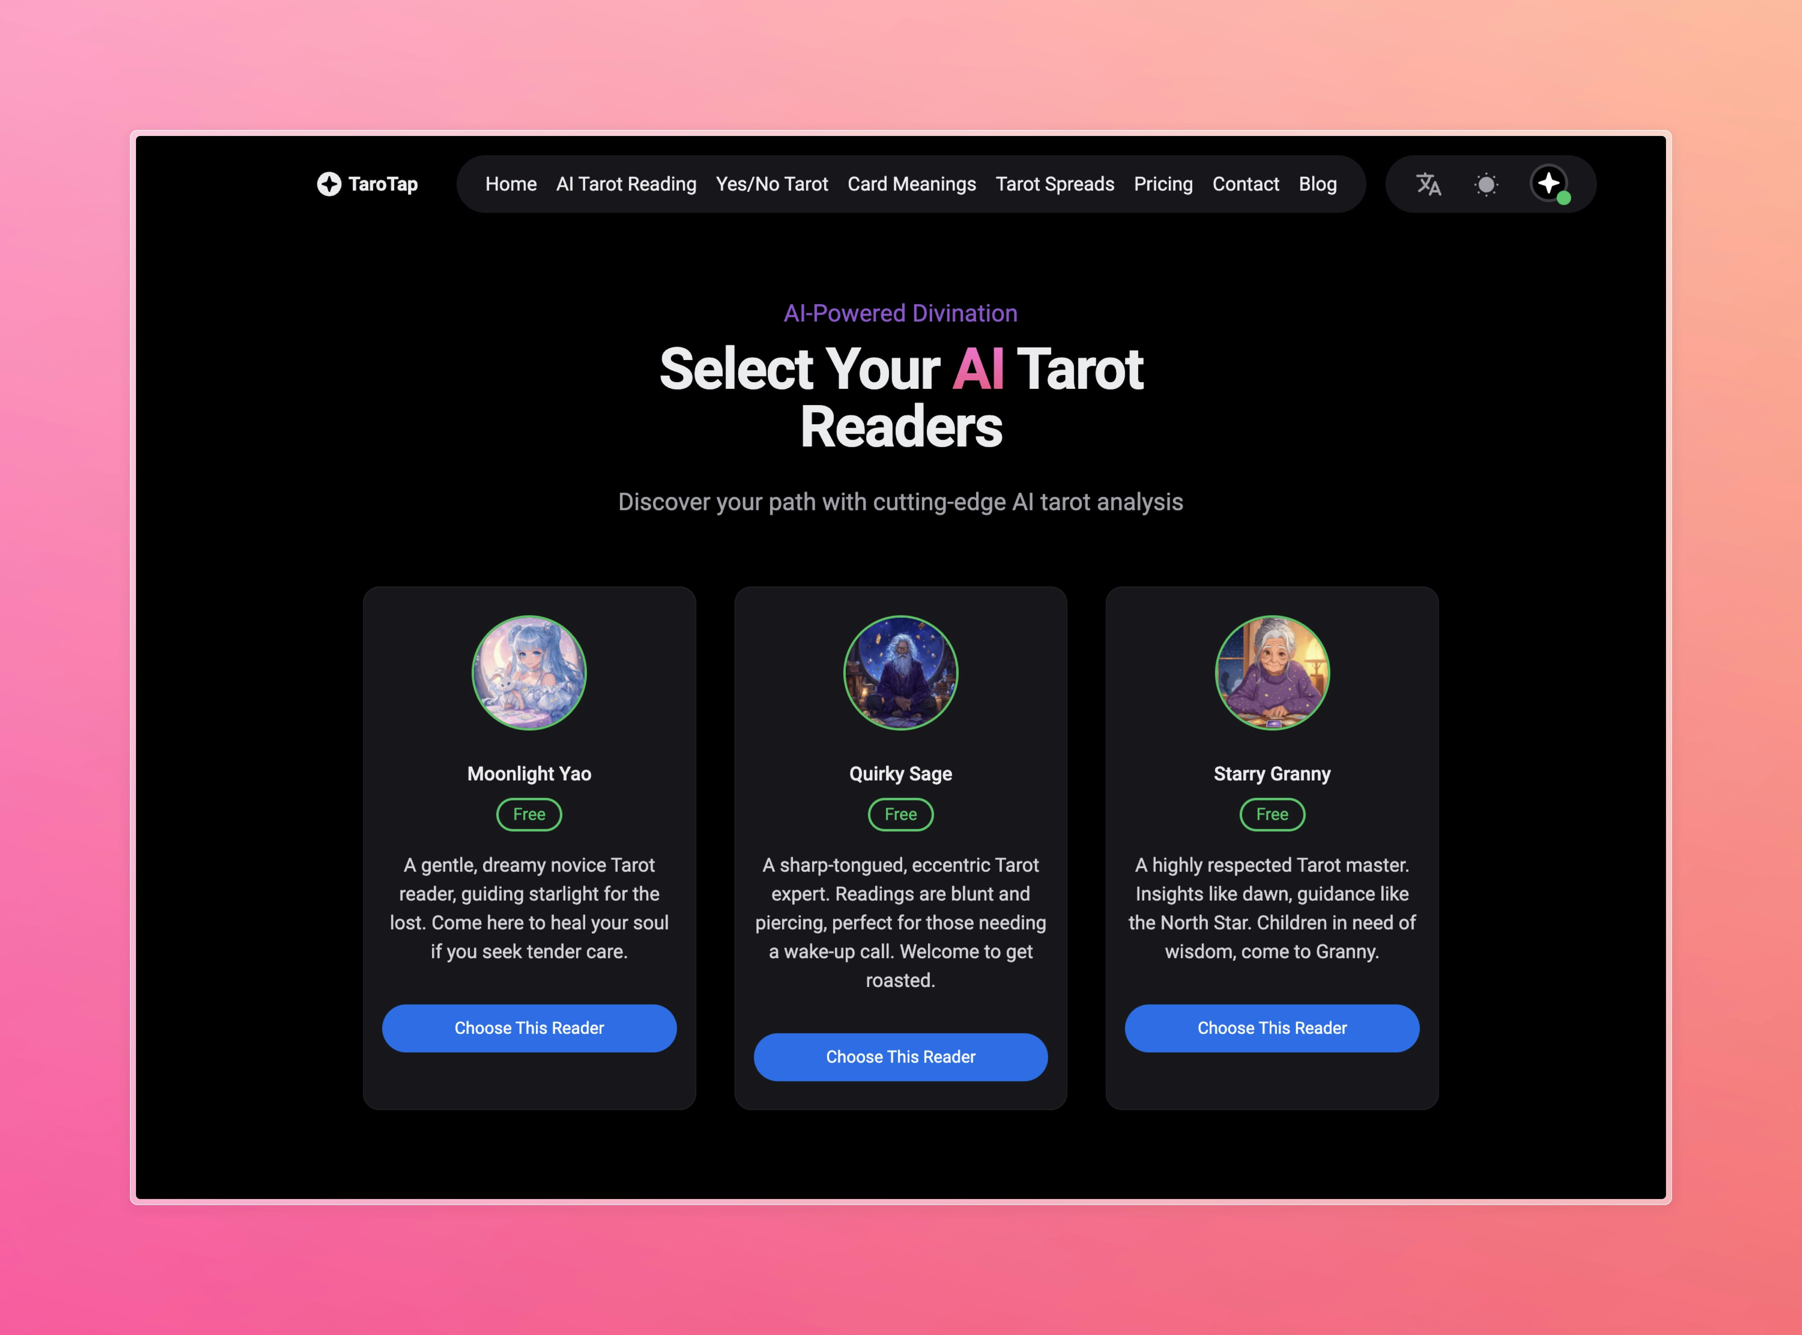Go to the Blog
This screenshot has width=1802, height=1335.
(1317, 184)
